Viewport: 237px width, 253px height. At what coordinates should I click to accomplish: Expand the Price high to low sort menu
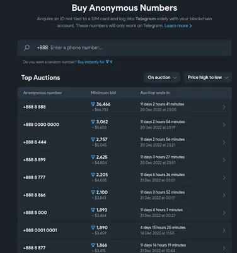click(x=207, y=77)
